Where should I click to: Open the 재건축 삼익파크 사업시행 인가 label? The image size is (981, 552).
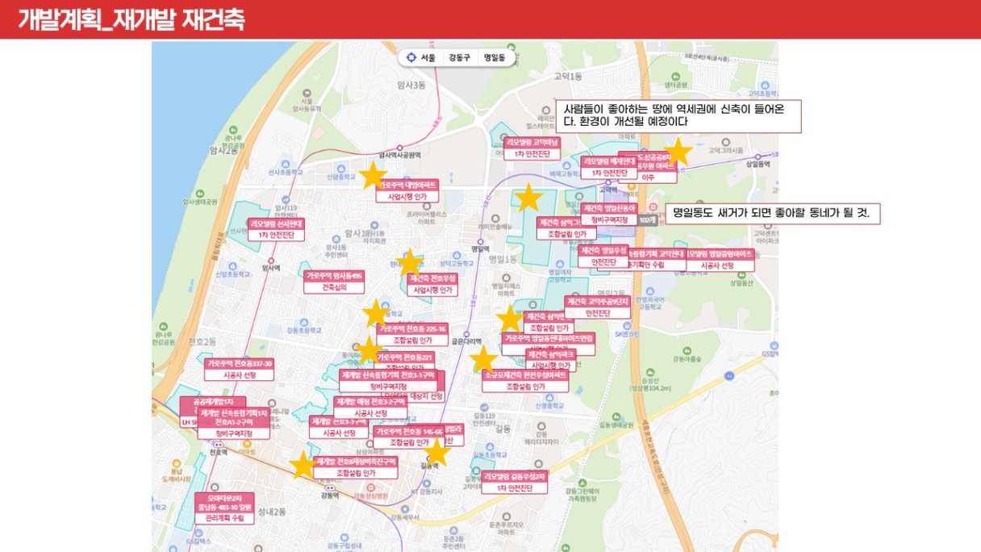[552, 360]
